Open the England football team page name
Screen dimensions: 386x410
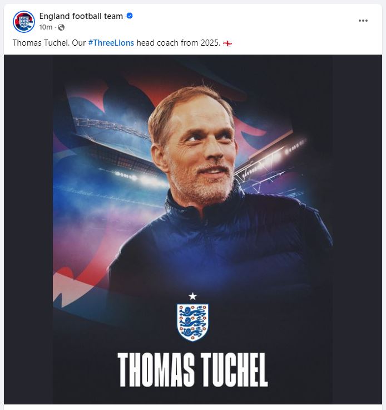tap(81, 16)
